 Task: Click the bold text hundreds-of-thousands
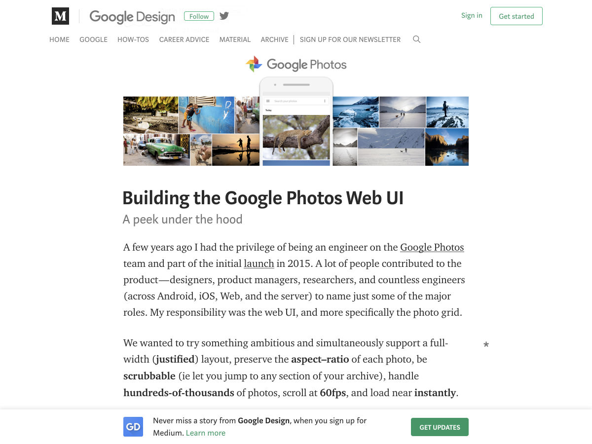click(179, 393)
